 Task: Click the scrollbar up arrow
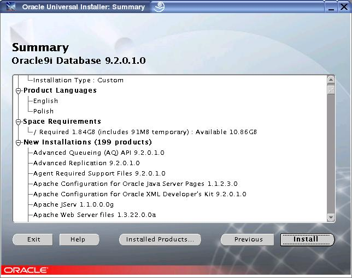click(x=331, y=80)
